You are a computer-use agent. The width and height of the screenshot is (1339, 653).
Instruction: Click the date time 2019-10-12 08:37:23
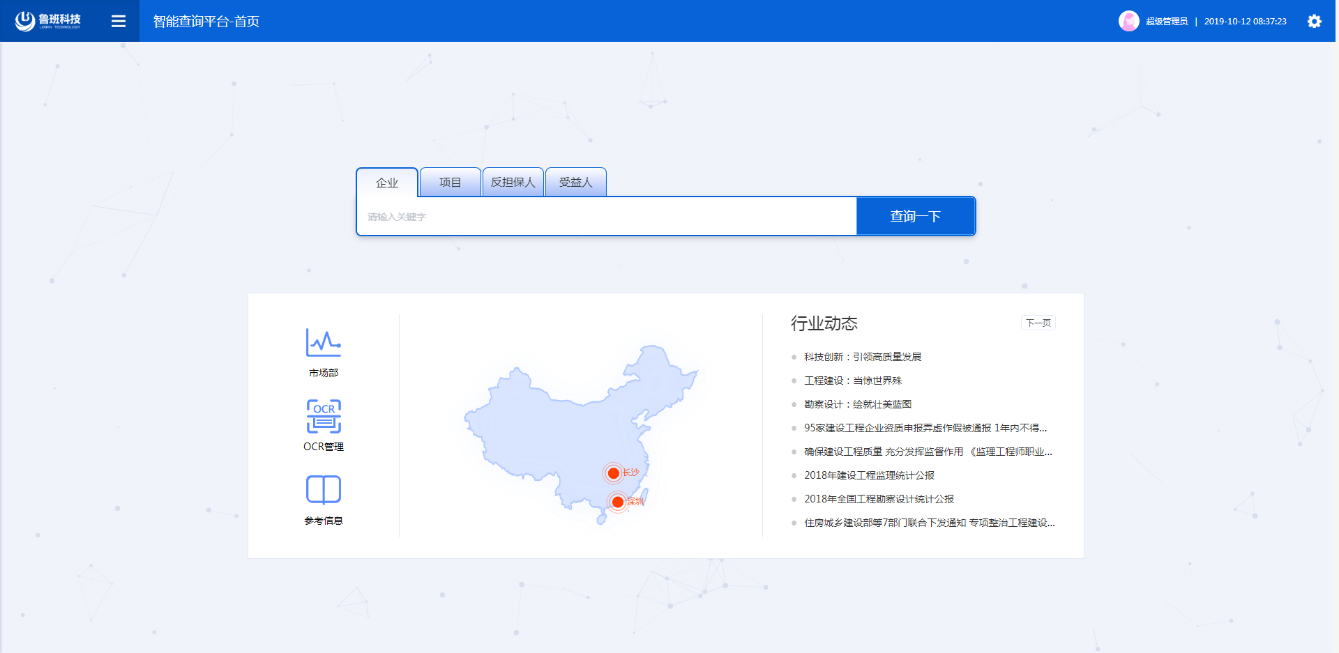[x=1246, y=22]
